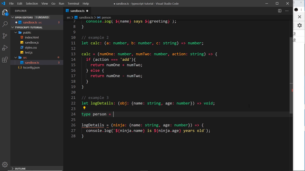Click the index.html file icon

coord(22,38)
